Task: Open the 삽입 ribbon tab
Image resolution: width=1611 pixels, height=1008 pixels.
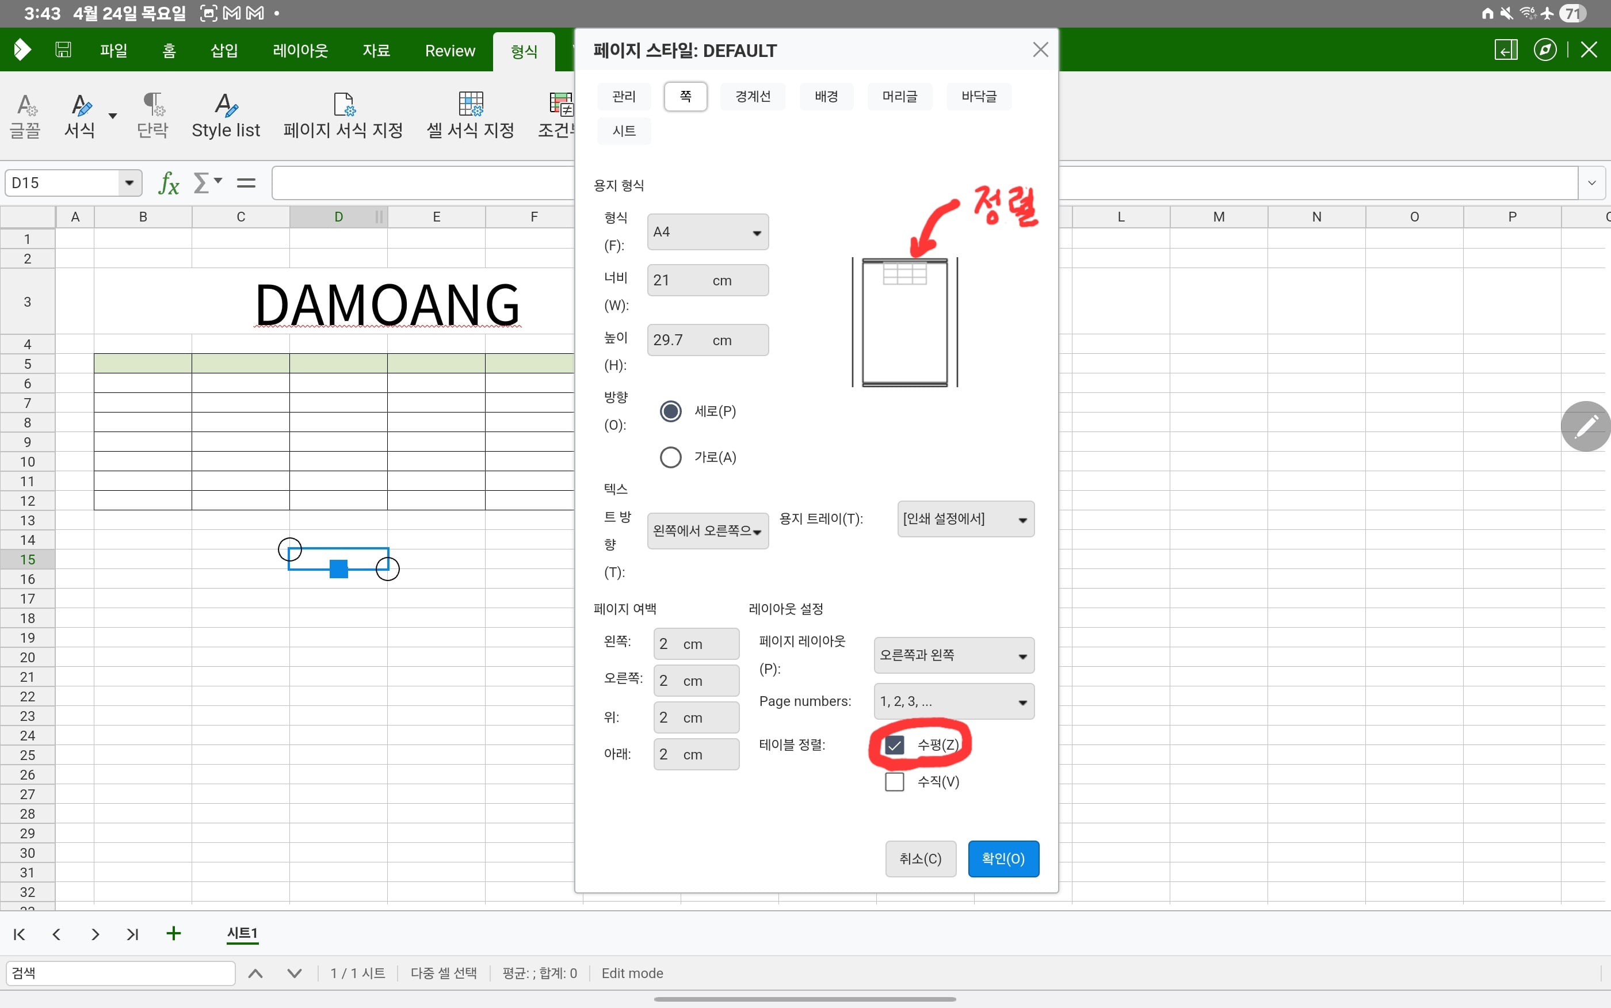Action: tap(224, 50)
